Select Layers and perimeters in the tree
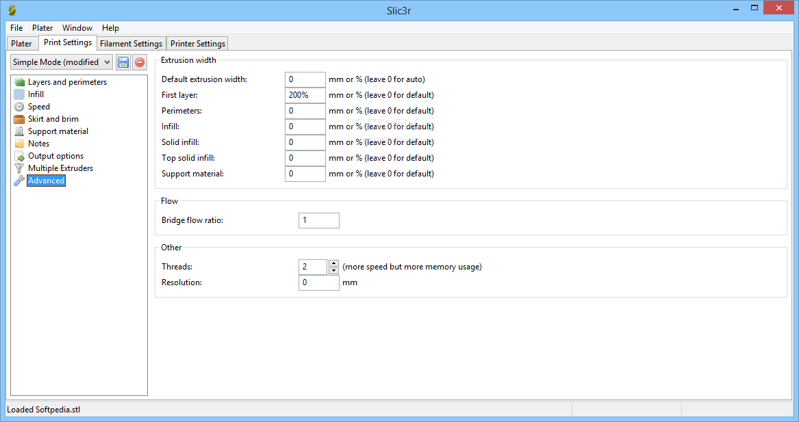This screenshot has height=422, width=799. tap(67, 82)
